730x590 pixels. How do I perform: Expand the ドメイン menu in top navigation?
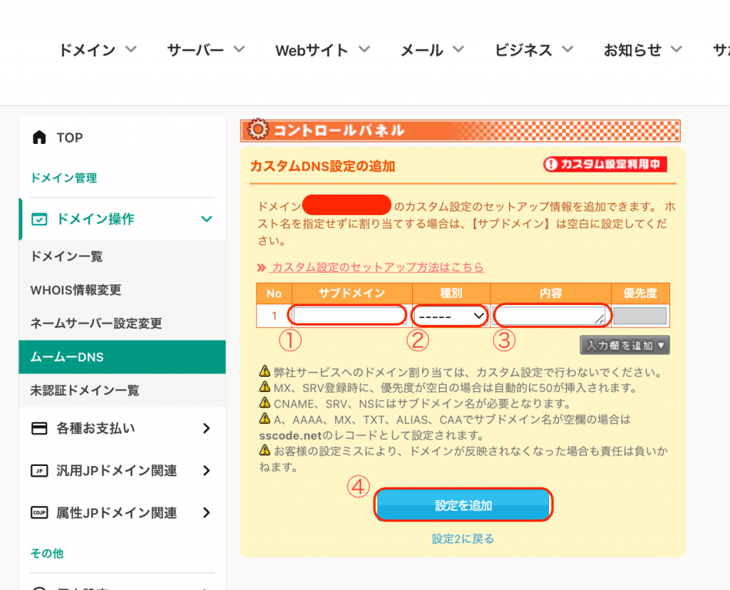point(97,50)
